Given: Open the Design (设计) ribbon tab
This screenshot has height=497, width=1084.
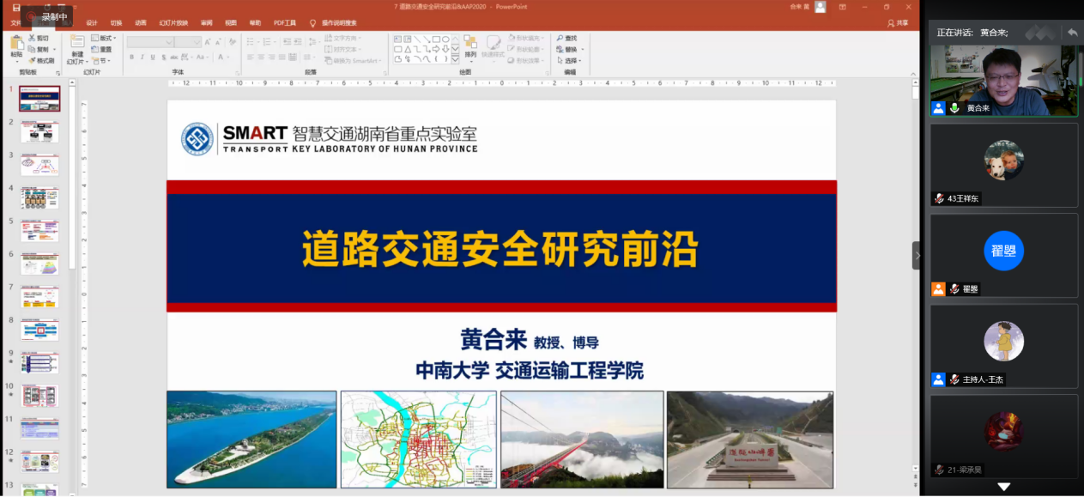Looking at the screenshot, I should (x=92, y=23).
